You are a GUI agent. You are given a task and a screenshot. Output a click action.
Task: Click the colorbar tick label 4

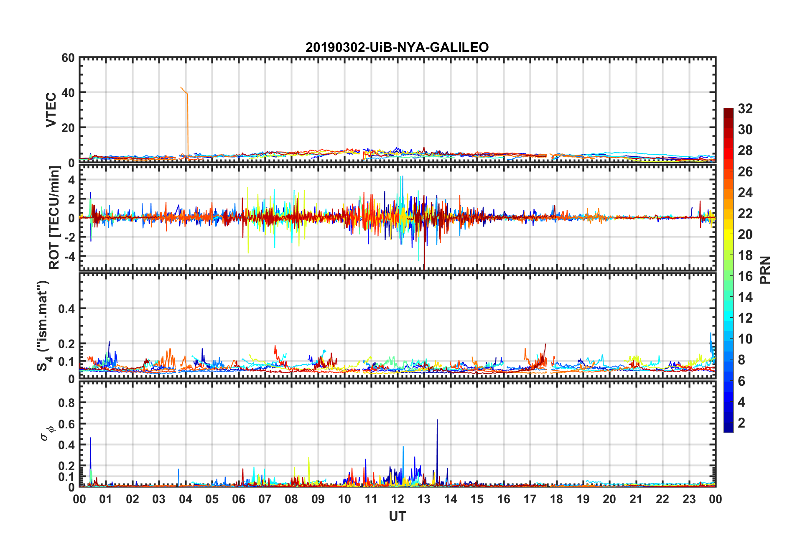(741, 402)
